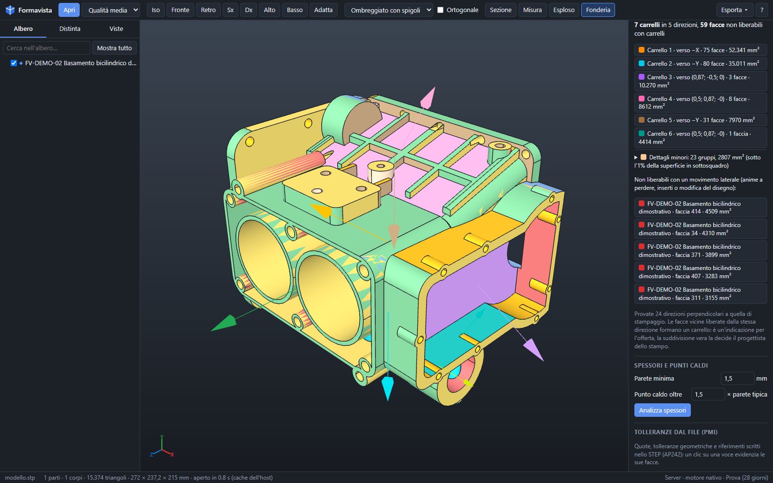Click the diamond part icon in tree
The image size is (773, 483).
coord(21,63)
